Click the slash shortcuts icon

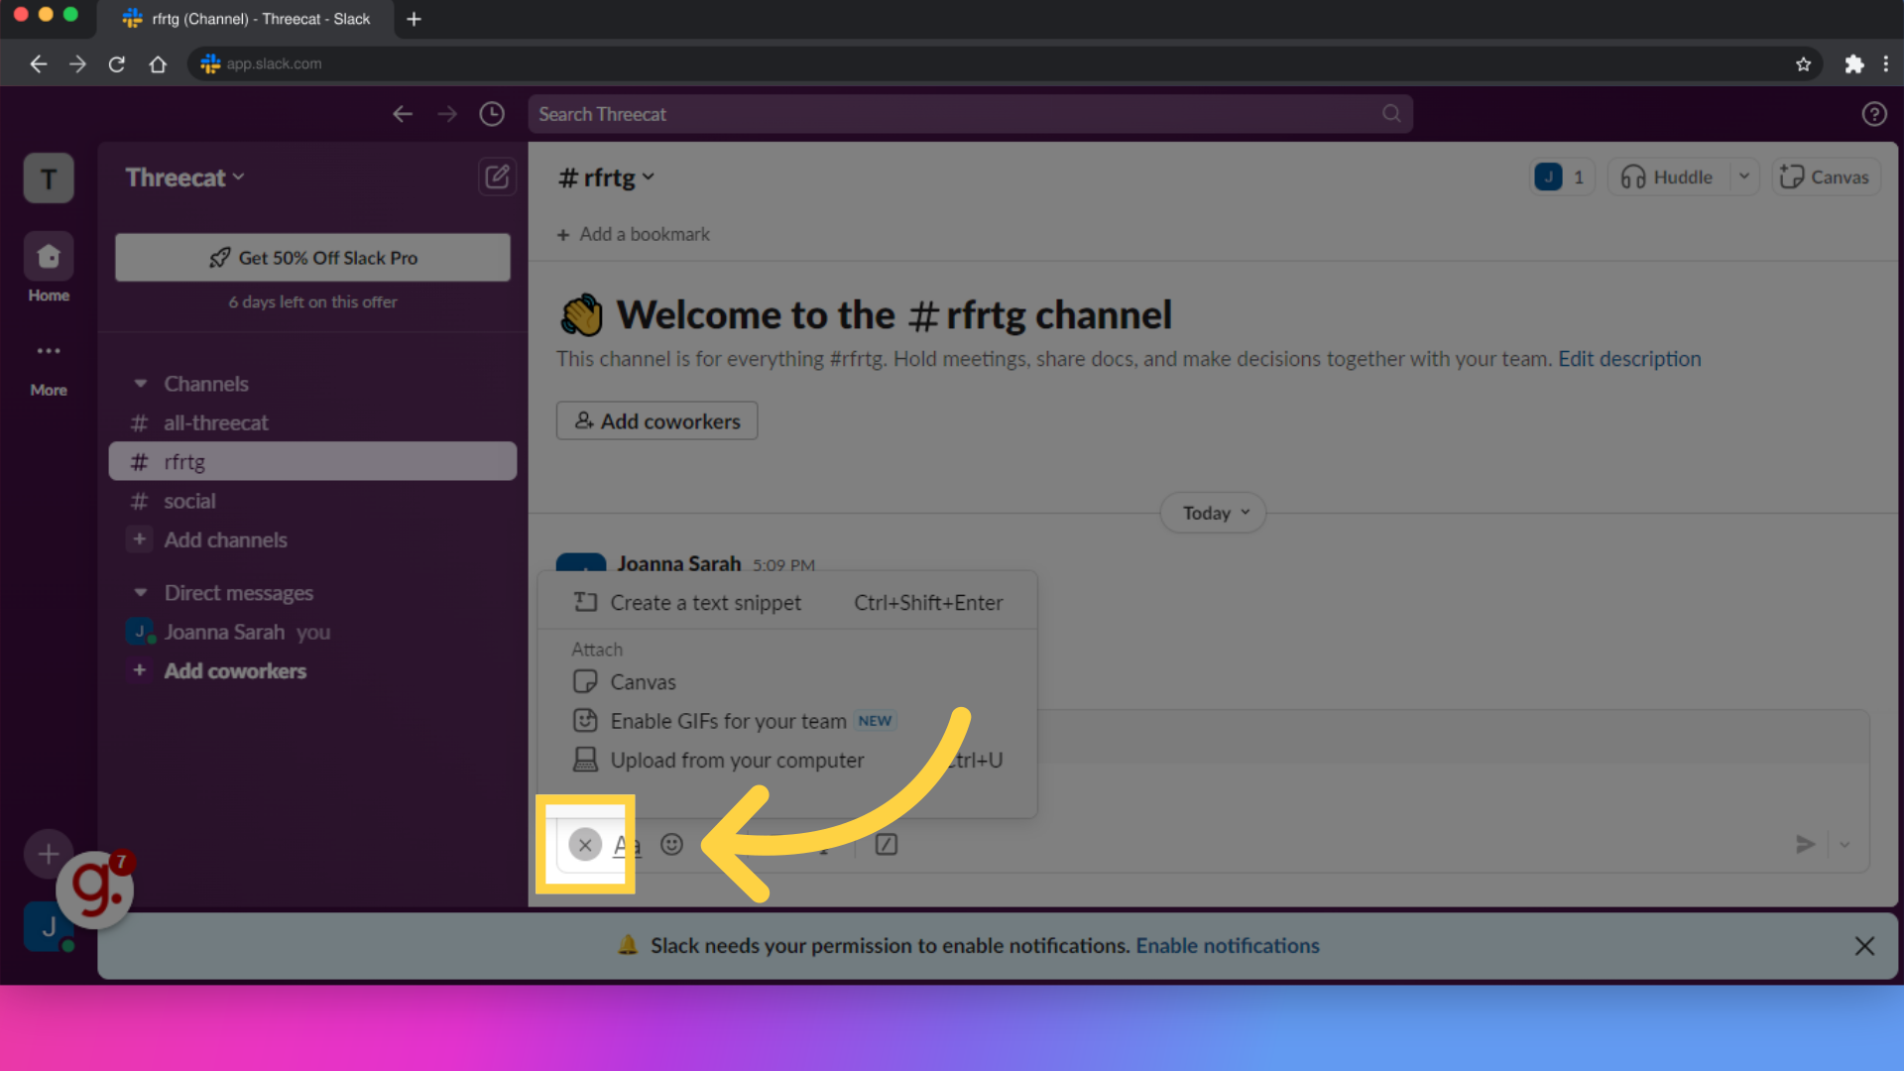coord(887,845)
